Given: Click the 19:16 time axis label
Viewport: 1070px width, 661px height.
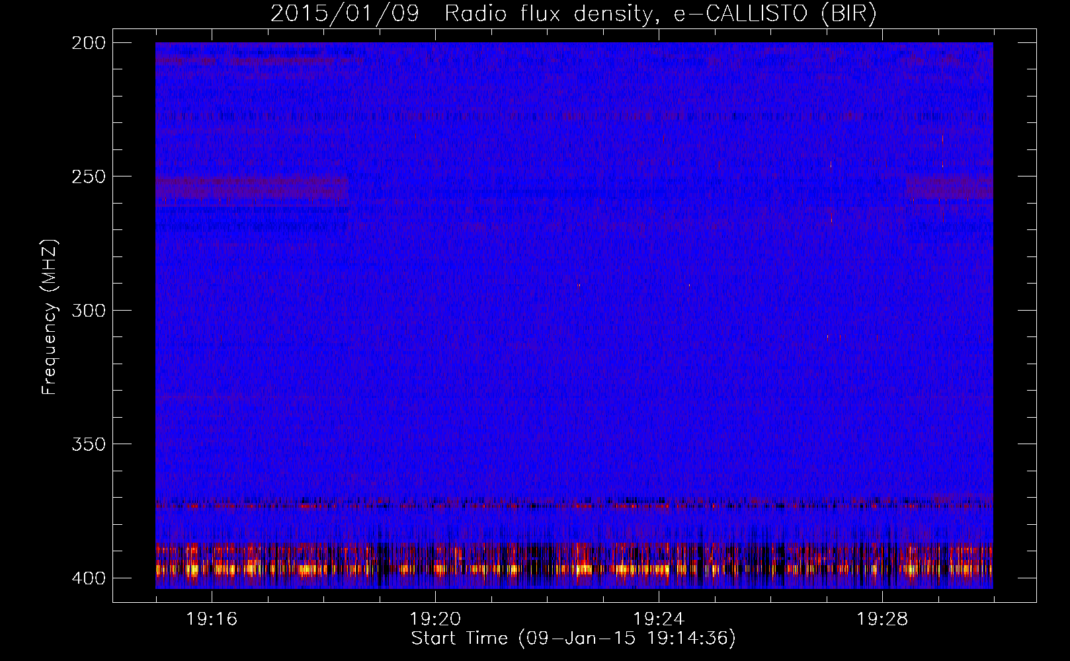Looking at the screenshot, I should coord(212,619).
